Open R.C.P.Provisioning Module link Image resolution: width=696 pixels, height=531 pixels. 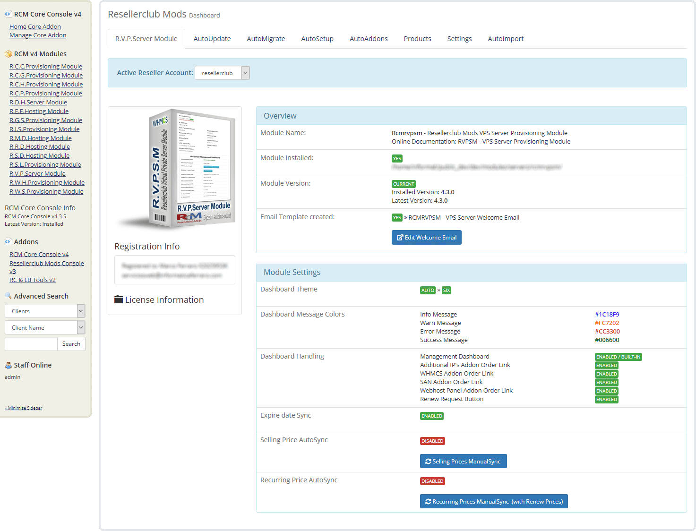click(x=46, y=93)
